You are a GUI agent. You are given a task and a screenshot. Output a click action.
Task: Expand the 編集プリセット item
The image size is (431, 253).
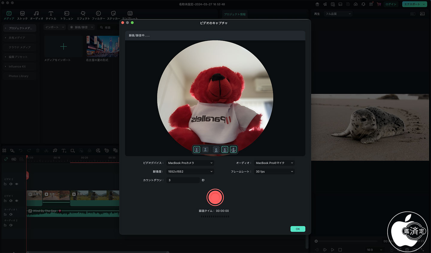20,57
